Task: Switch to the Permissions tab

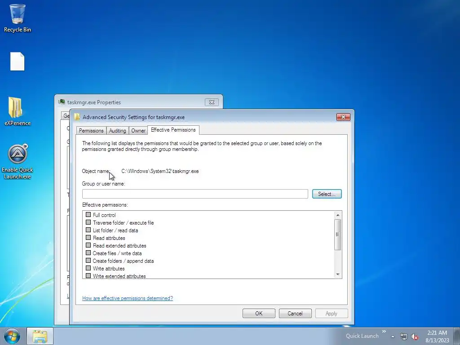Action: 91,131
